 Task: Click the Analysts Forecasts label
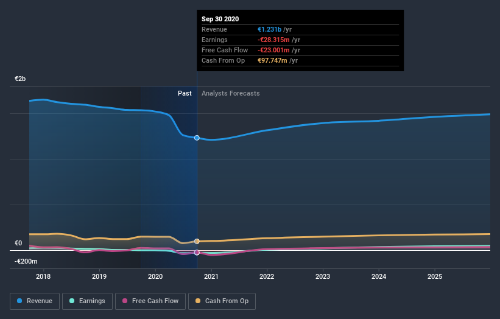click(231, 93)
